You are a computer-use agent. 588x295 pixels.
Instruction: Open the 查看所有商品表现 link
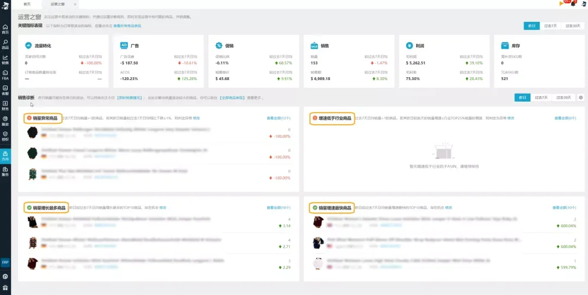(x=127, y=26)
